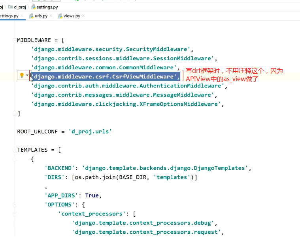This screenshot has height=238, width=300.
Task: Click the yellow lightbulb intention icon
Action: [22, 75]
